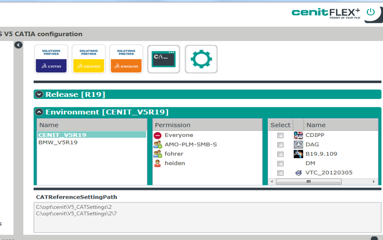
Task: Click the group icon beside fohrer
Action: click(x=158, y=154)
